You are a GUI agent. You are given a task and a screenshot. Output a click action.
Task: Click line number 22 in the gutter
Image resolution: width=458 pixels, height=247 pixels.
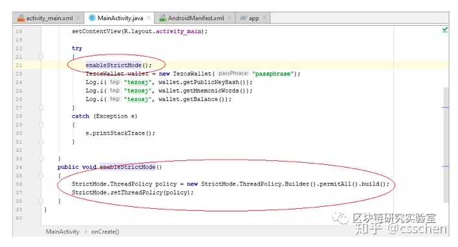point(19,65)
